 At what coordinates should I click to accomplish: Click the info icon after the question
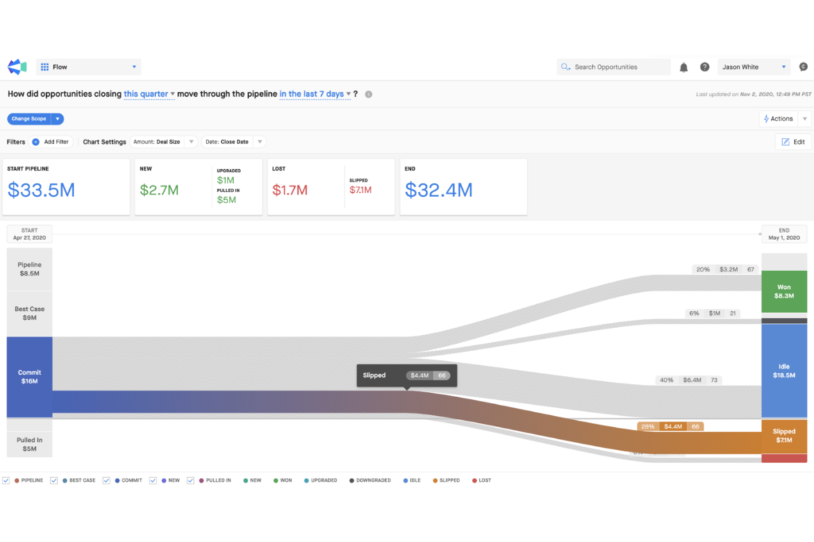(x=369, y=94)
